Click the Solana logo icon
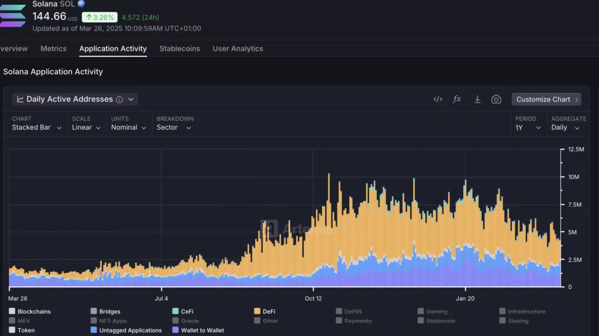The width and height of the screenshot is (599, 336). (13, 16)
